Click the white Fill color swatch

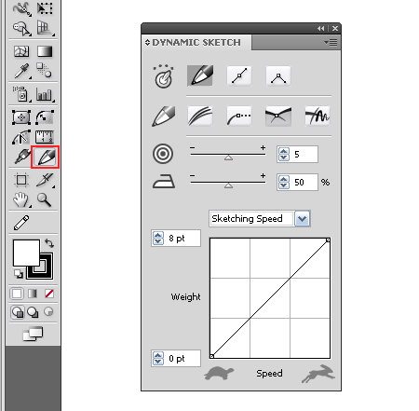(x=26, y=253)
